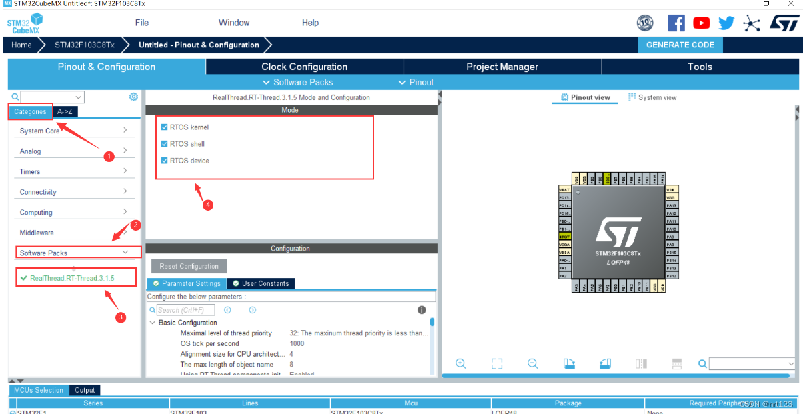Open the Help menu
Image resolution: width=803 pixels, height=414 pixels.
[x=310, y=23]
